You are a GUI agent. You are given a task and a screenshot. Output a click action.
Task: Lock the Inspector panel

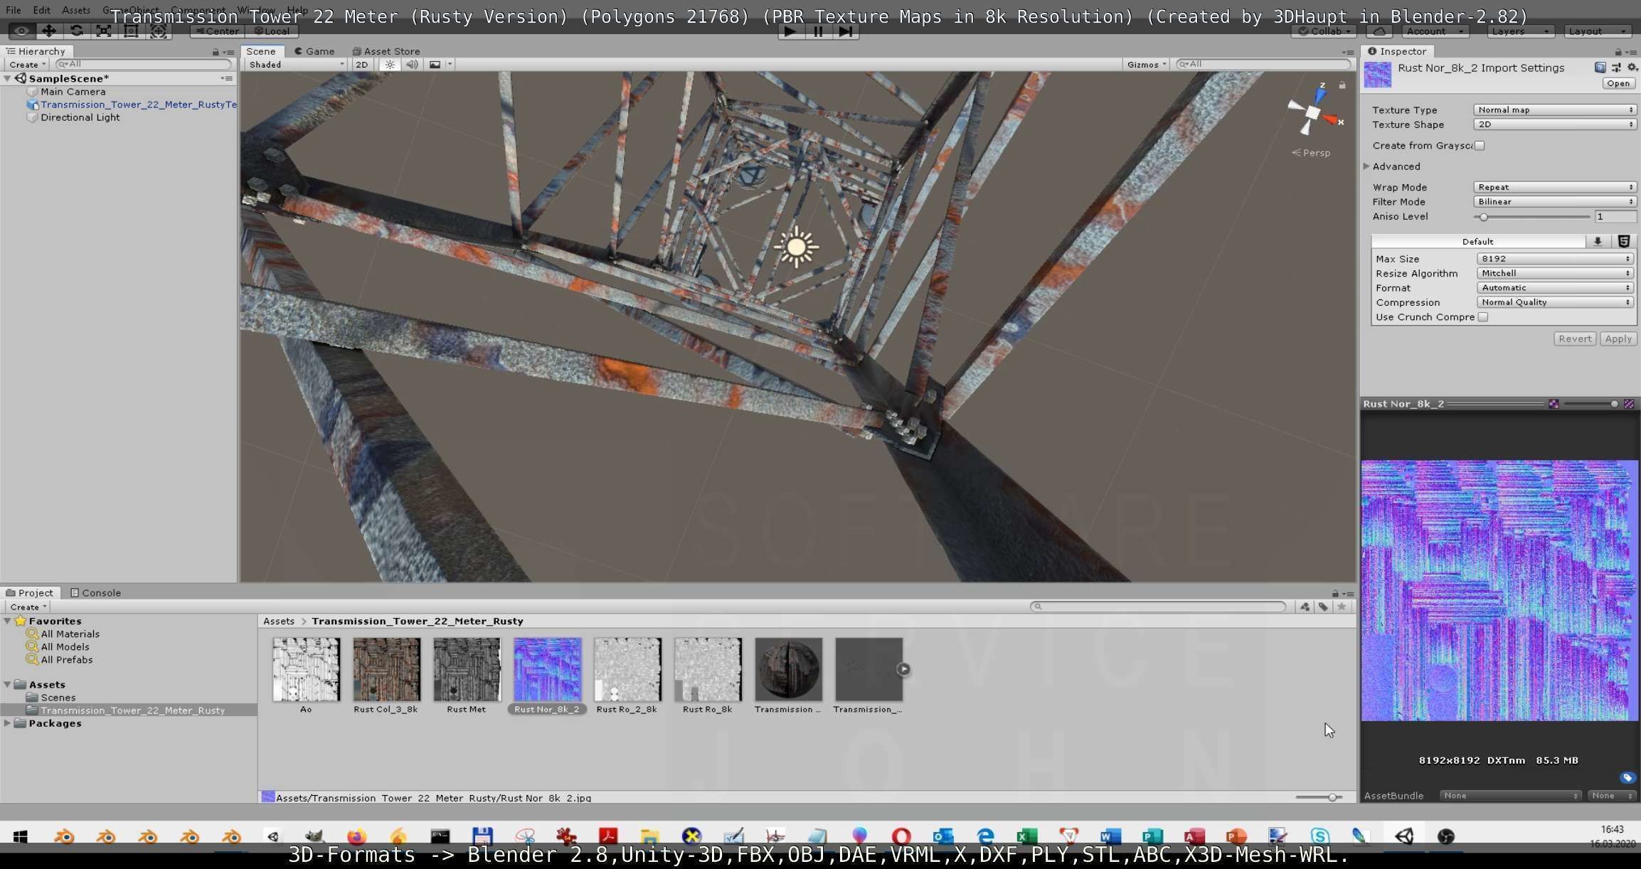[x=1618, y=52]
